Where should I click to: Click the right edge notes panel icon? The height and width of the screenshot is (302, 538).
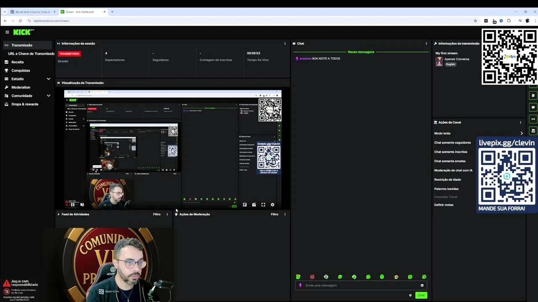pos(533,96)
